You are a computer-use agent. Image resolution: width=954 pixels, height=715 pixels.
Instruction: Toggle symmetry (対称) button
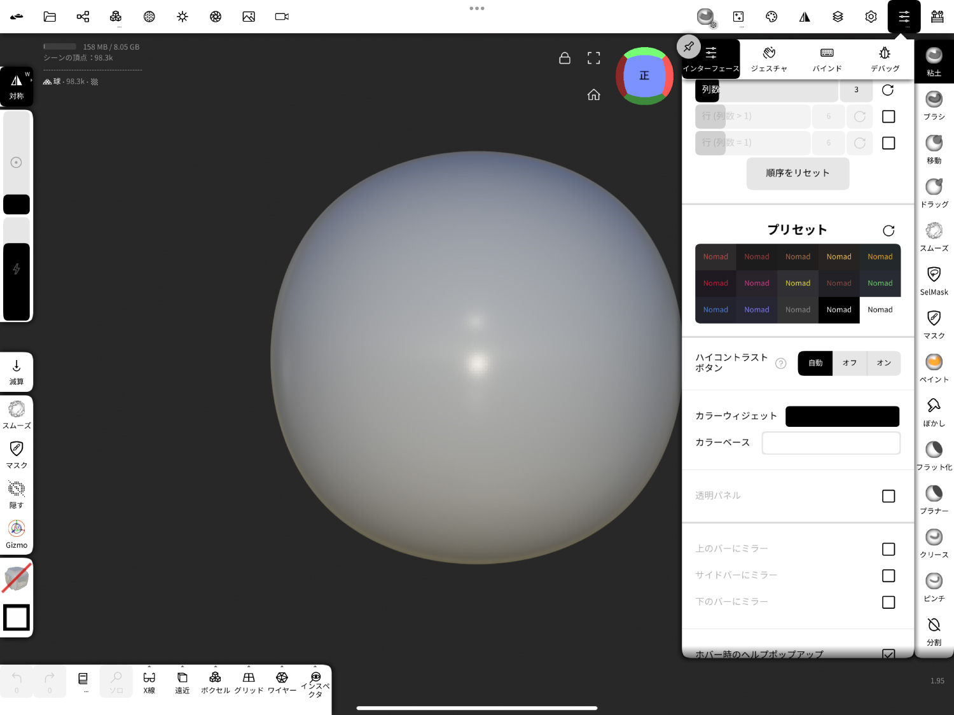tap(17, 87)
